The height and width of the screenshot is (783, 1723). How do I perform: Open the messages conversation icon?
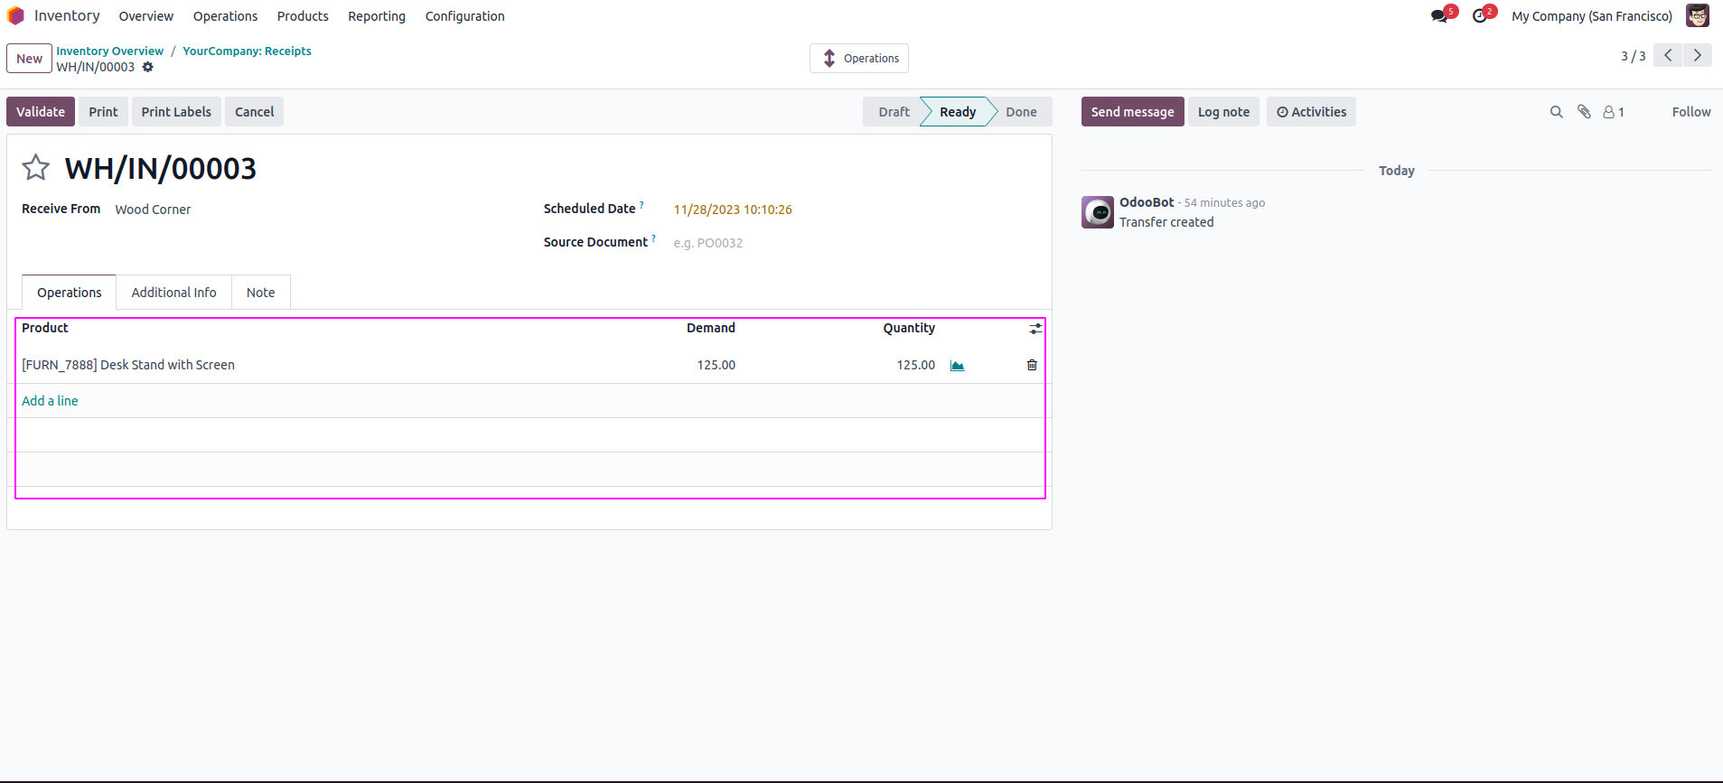(1440, 16)
